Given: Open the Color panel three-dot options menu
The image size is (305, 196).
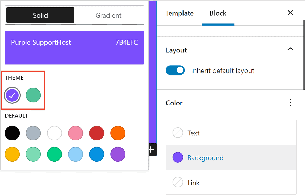Looking at the screenshot, I should [290, 103].
